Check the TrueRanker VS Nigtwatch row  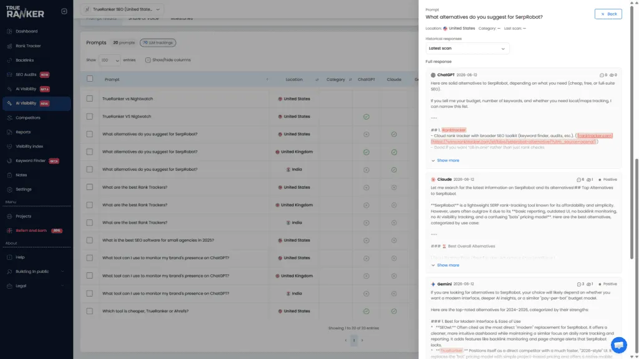[x=90, y=117]
